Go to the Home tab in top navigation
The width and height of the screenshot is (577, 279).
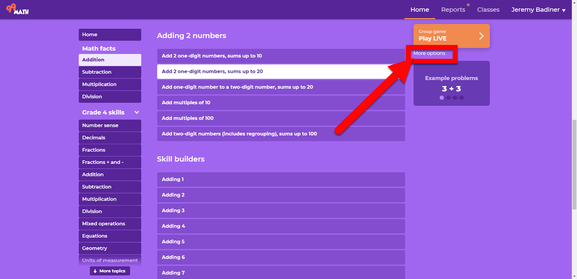[x=420, y=10]
